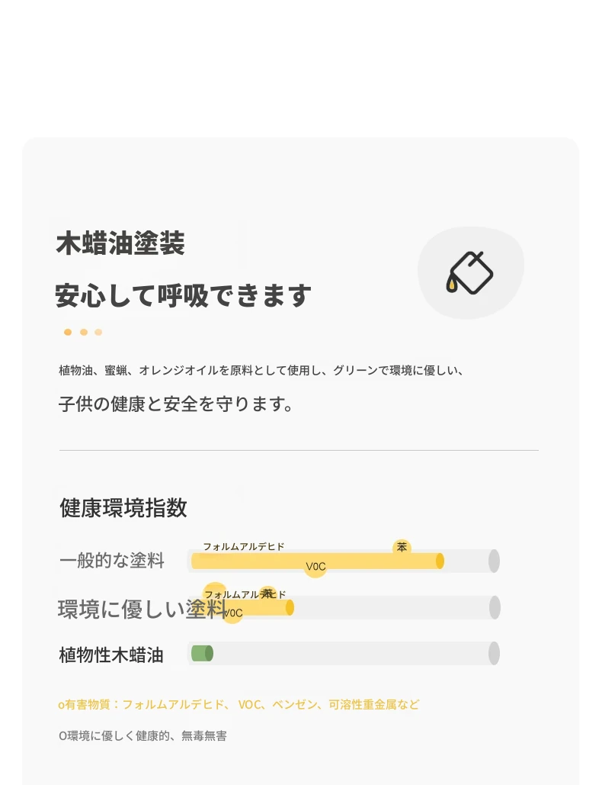602x785 pixels.
Task: Click the 苯 bubble on the 環境に優しい塗料 bar
Action: 267,594
